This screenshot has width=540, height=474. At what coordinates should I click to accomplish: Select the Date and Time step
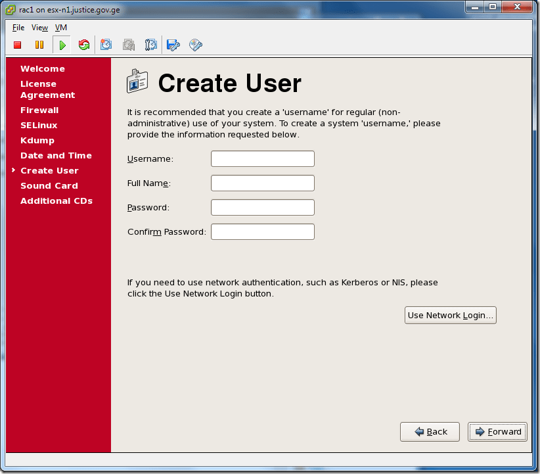point(56,155)
